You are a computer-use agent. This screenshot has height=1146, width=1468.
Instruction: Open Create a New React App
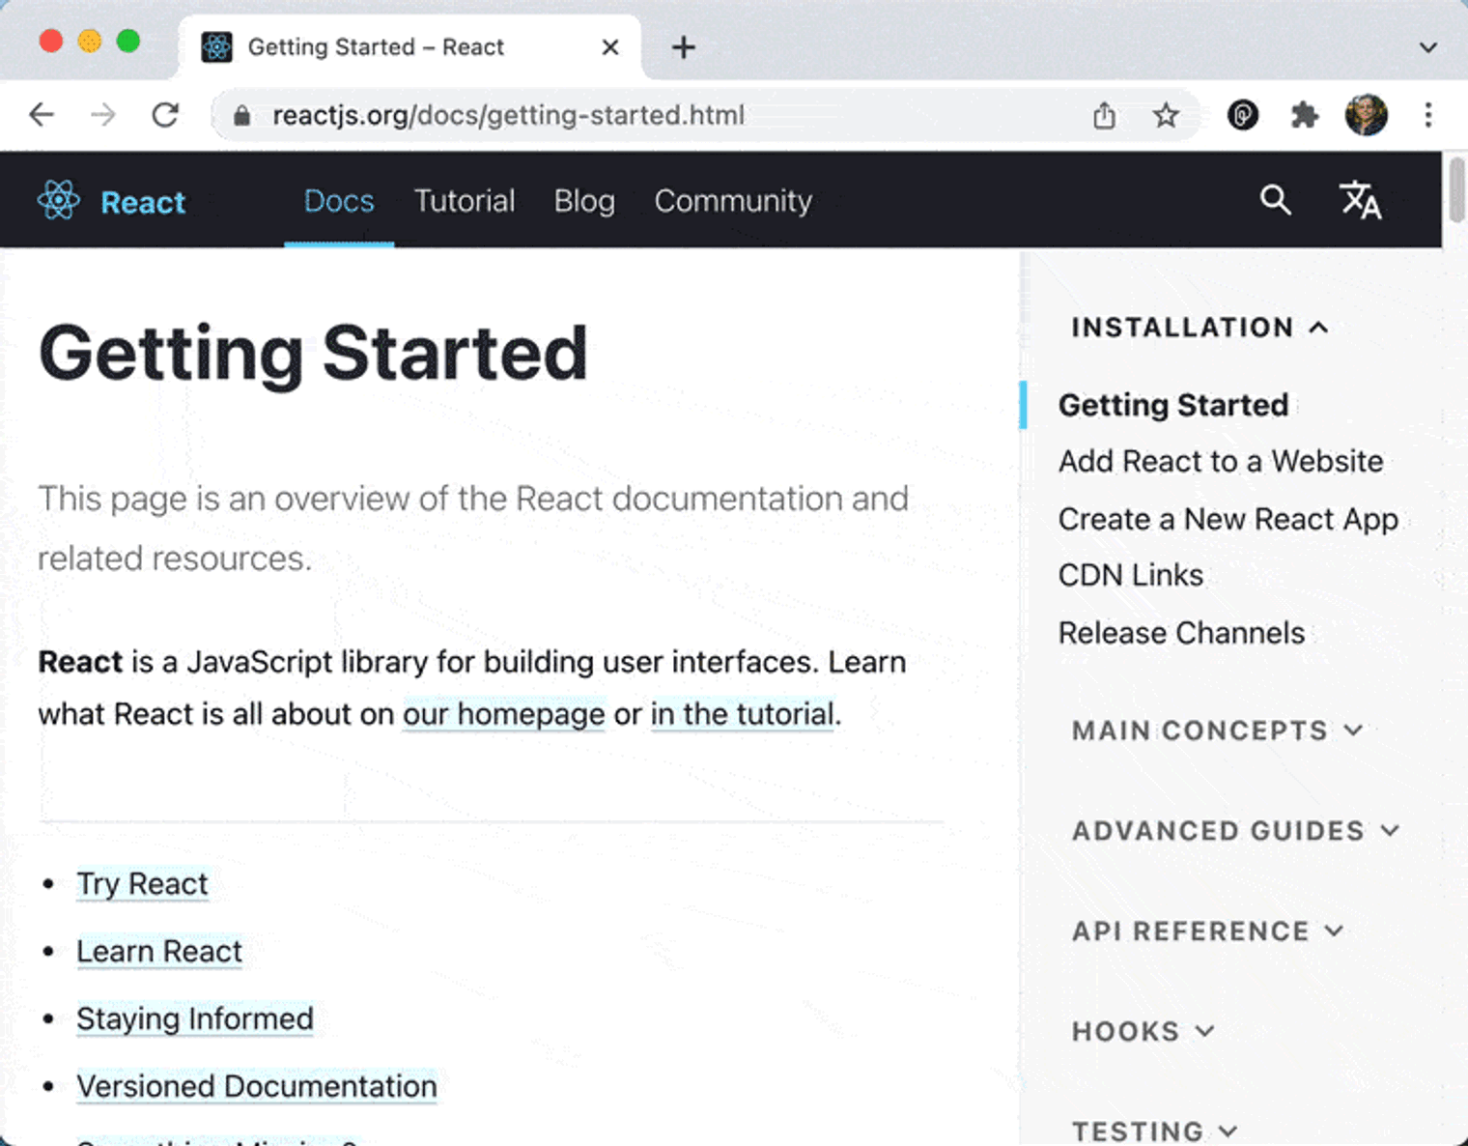[1228, 520]
